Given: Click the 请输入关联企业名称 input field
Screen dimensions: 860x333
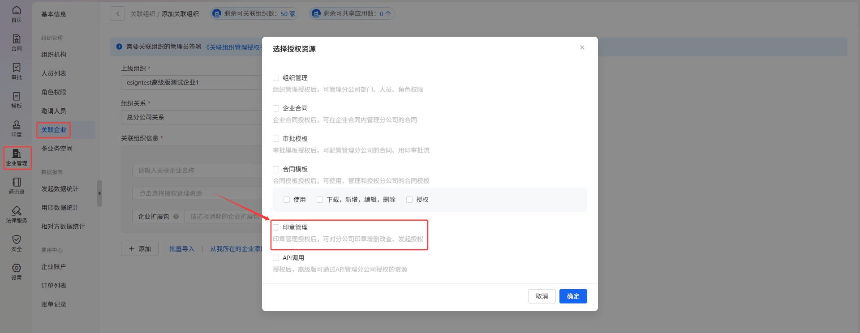Looking at the screenshot, I should pos(197,171).
